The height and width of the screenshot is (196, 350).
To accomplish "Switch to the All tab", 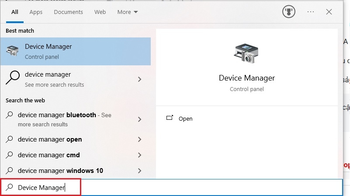I will coord(15,12).
